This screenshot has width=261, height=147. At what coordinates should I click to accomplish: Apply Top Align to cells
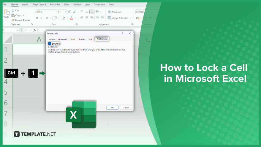[82, 12]
